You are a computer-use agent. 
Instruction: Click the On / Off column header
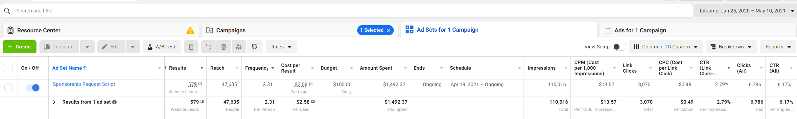click(30, 68)
